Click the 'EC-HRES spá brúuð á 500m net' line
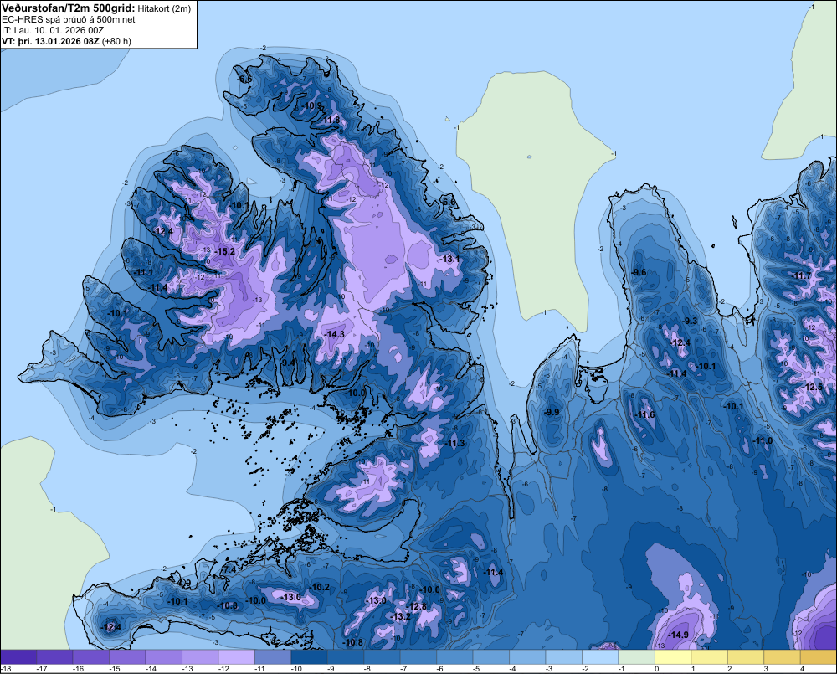Image resolution: width=837 pixels, height=674 pixels. click(x=69, y=20)
